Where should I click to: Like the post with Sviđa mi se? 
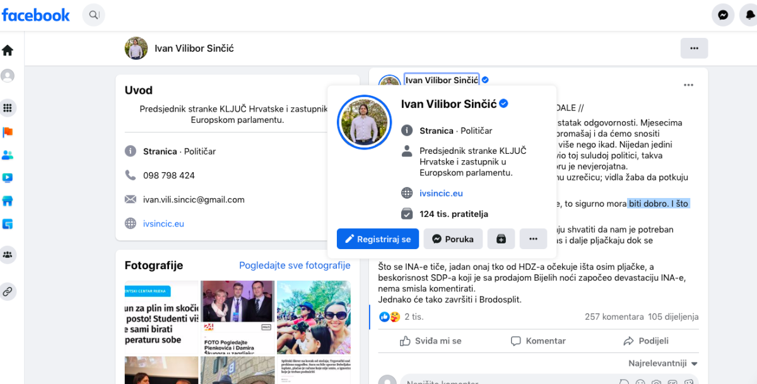pyautogui.click(x=431, y=340)
